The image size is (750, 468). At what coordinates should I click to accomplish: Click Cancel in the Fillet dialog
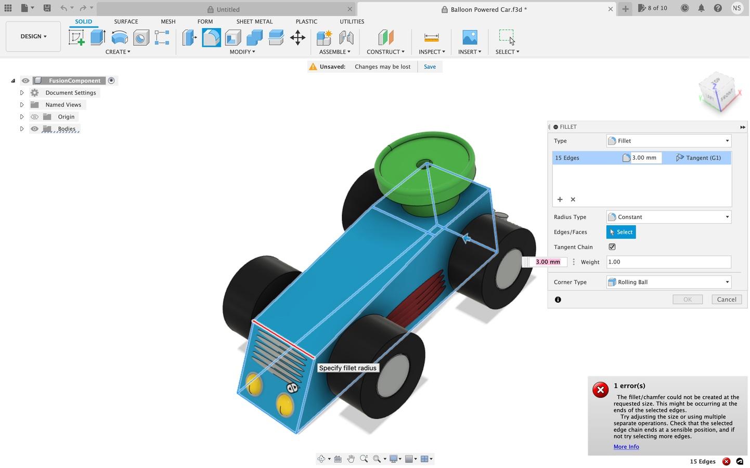tap(727, 300)
